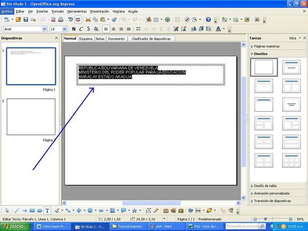Image resolution: width=308 pixels, height=231 pixels.
Task: Open the Presentación menu
Action: tap(100, 12)
